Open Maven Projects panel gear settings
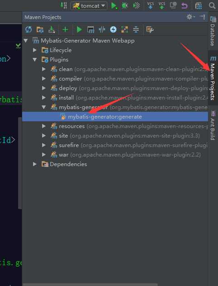 coord(191,17)
